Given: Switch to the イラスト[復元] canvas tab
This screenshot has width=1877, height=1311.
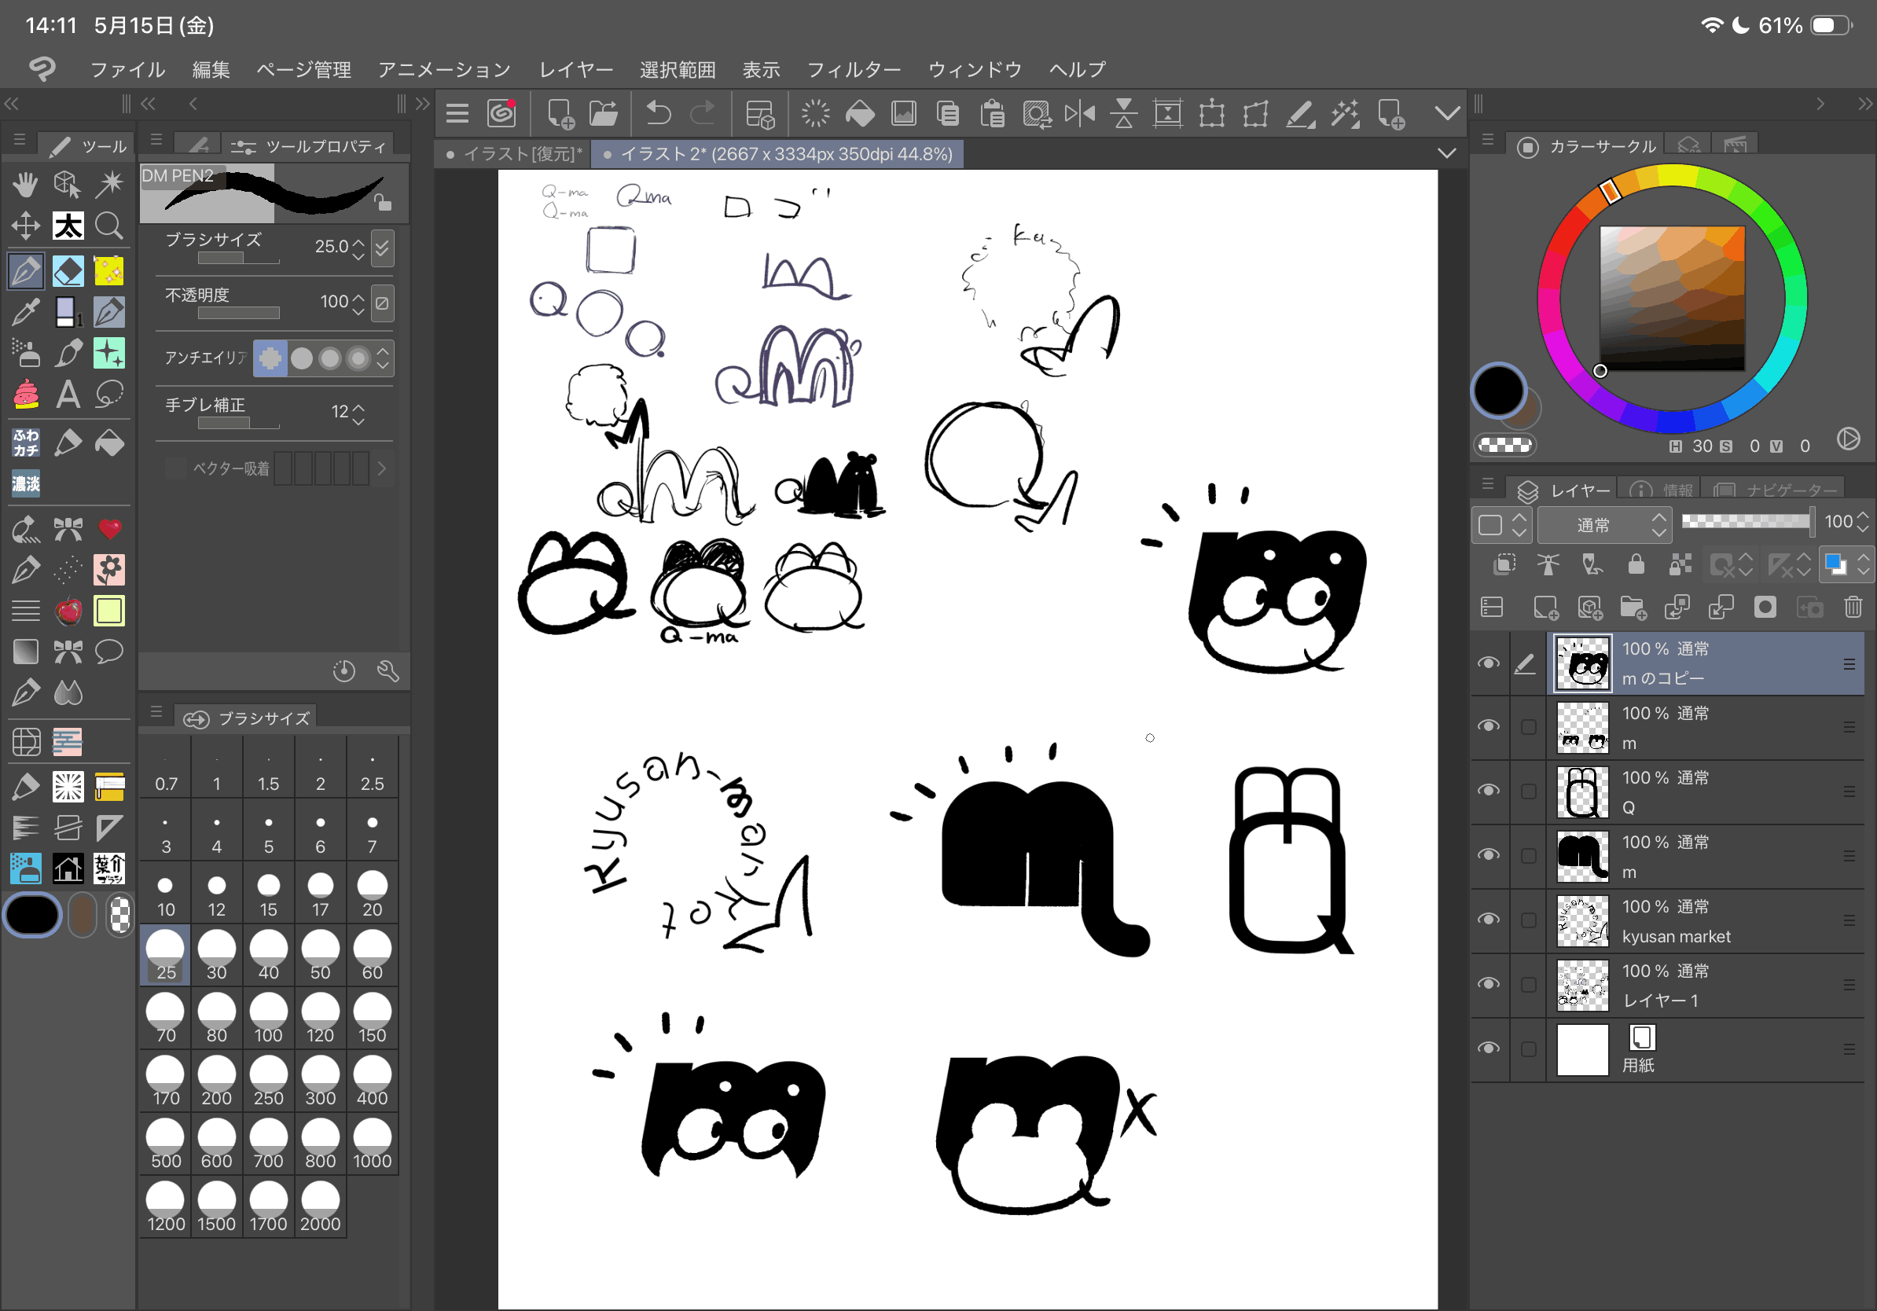Looking at the screenshot, I should click(515, 154).
